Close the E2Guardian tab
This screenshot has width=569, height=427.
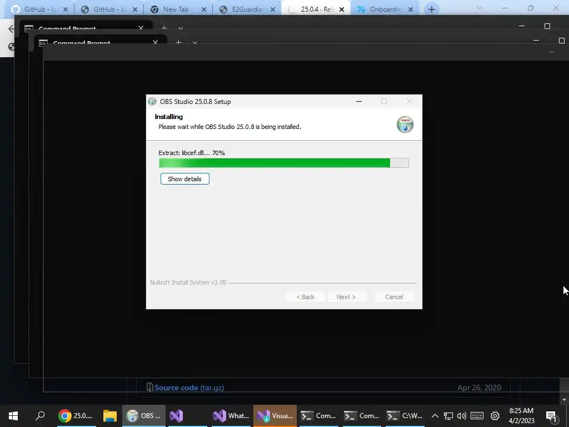[273, 9]
